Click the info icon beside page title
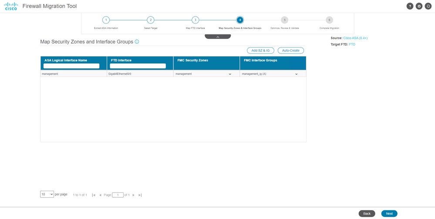This screenshot has width=435, height=219. coord(137,42)
